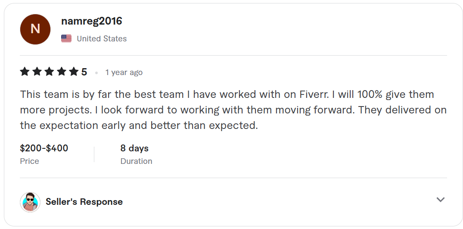The height and width of the screenshot is (229, 463).
Task: Open the "Seller's Response" section
Action: pyautogui.click(x=84, y=202)
